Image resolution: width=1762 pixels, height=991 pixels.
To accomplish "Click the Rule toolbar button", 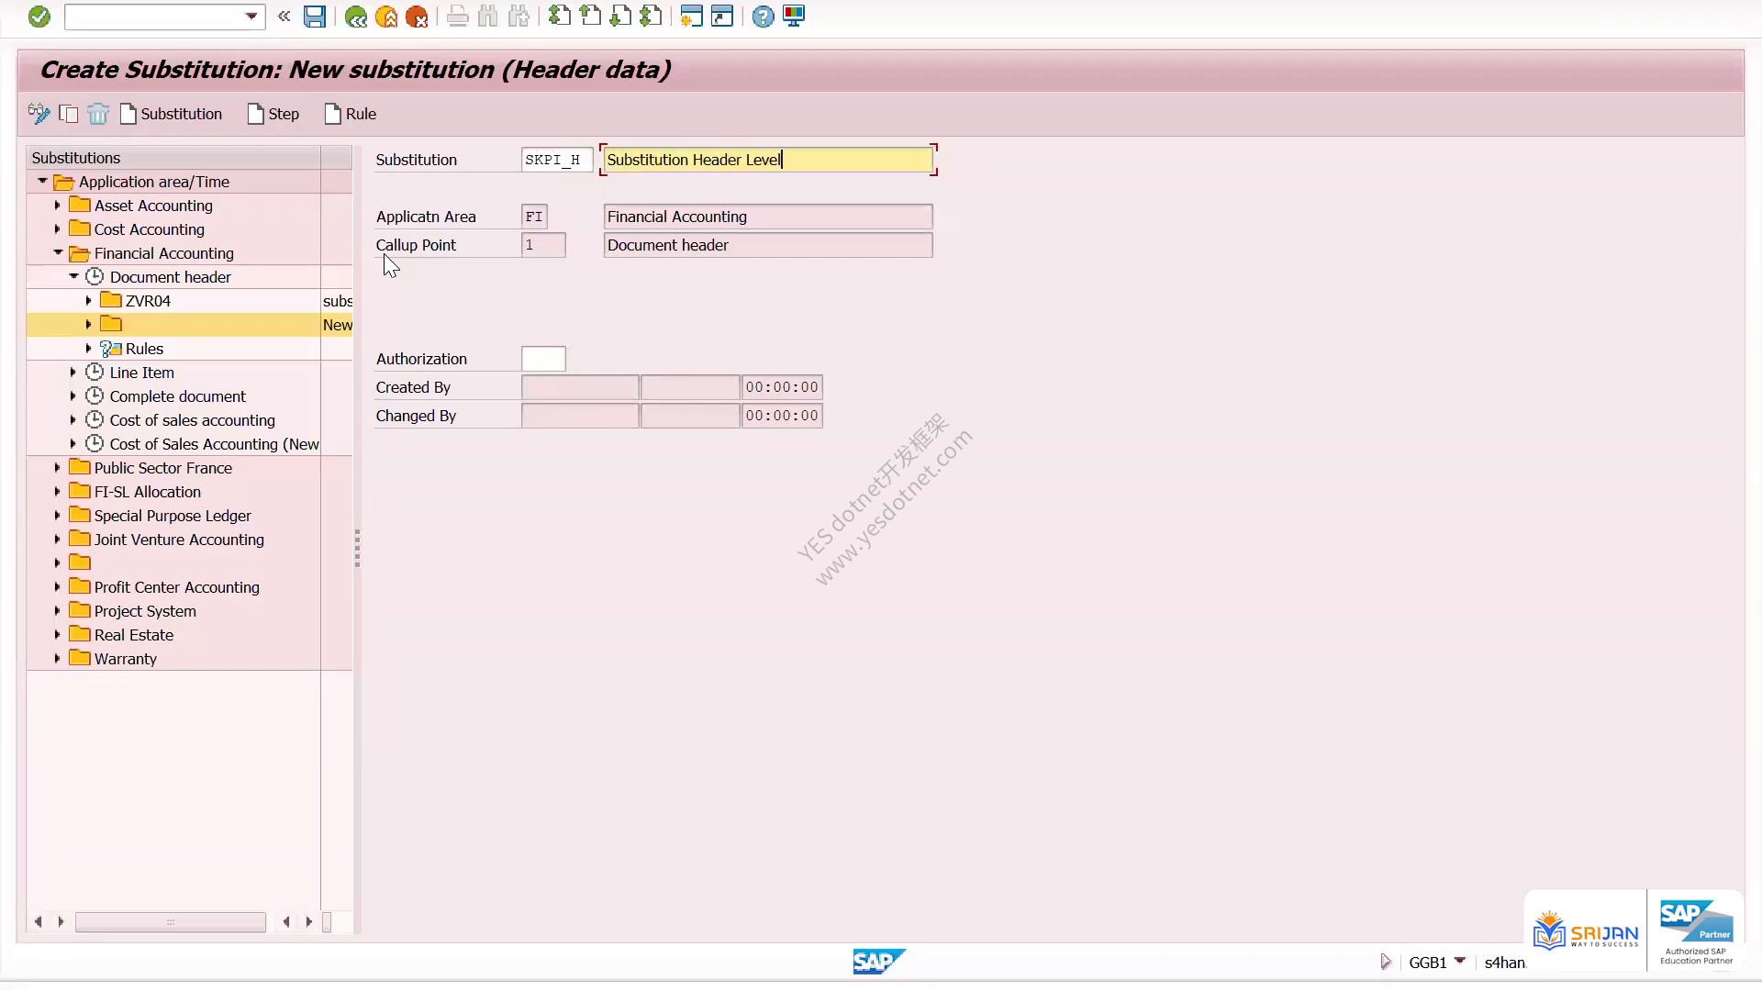I will (351, 114).
